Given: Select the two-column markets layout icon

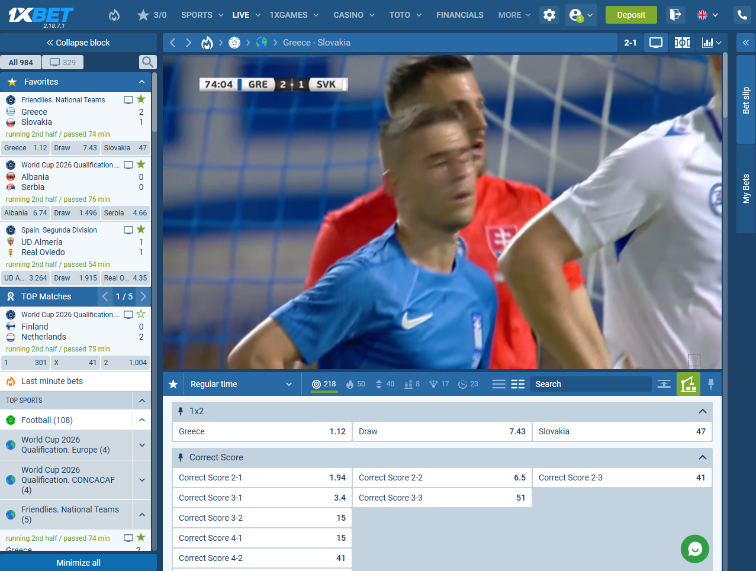Looking at the screenshot, I should pyautogui.click(x=517, y=384).
